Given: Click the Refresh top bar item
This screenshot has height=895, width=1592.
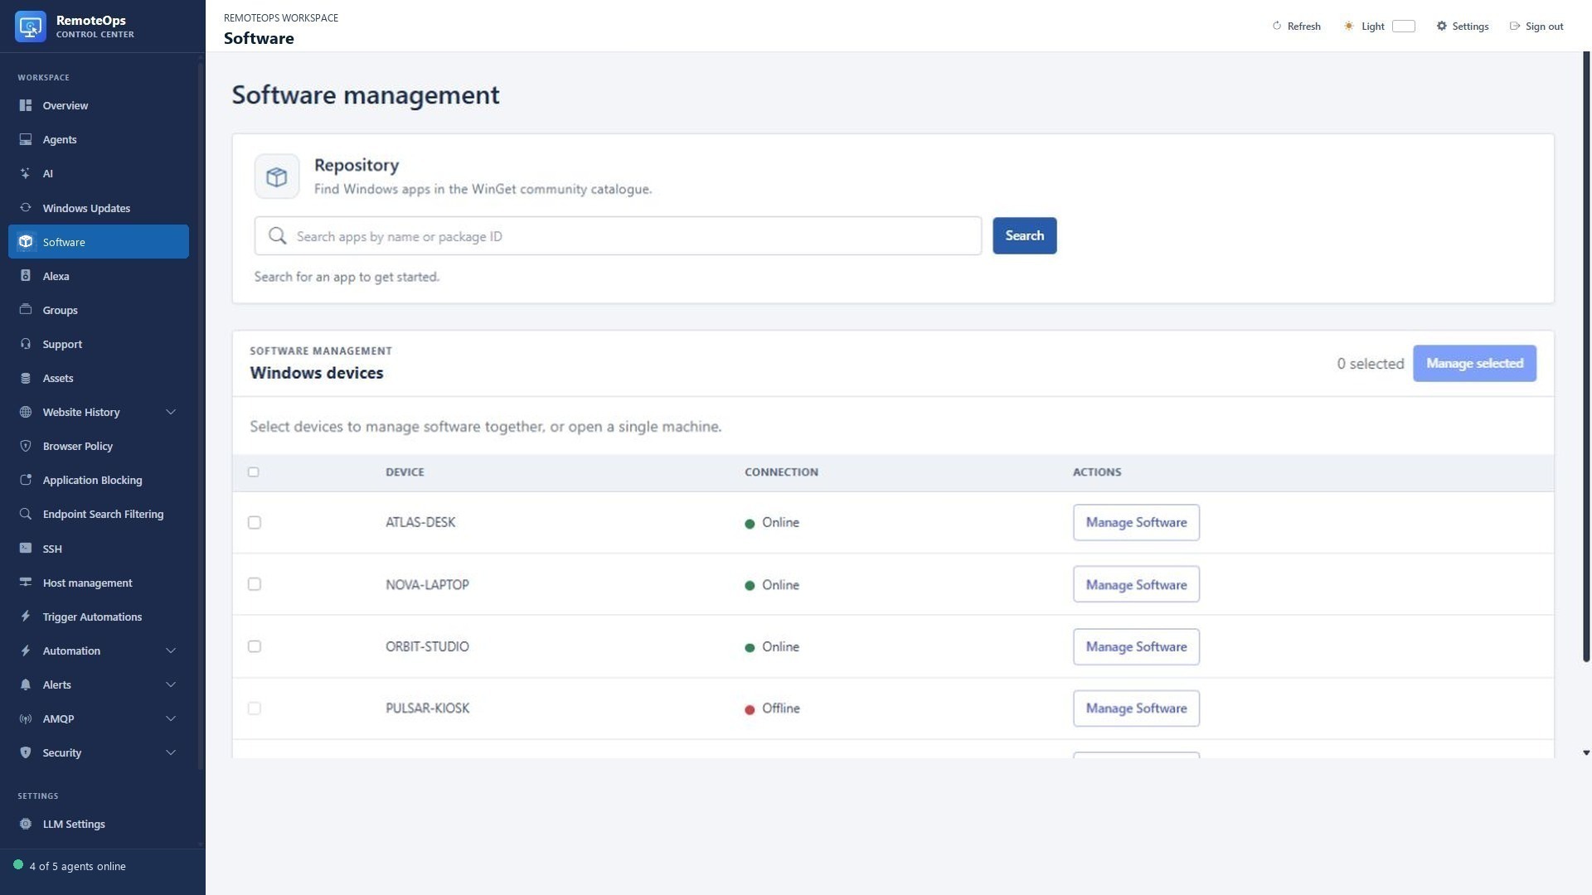Looking at the screenshot, I should pyautogui.click(x=1296, y=27).
